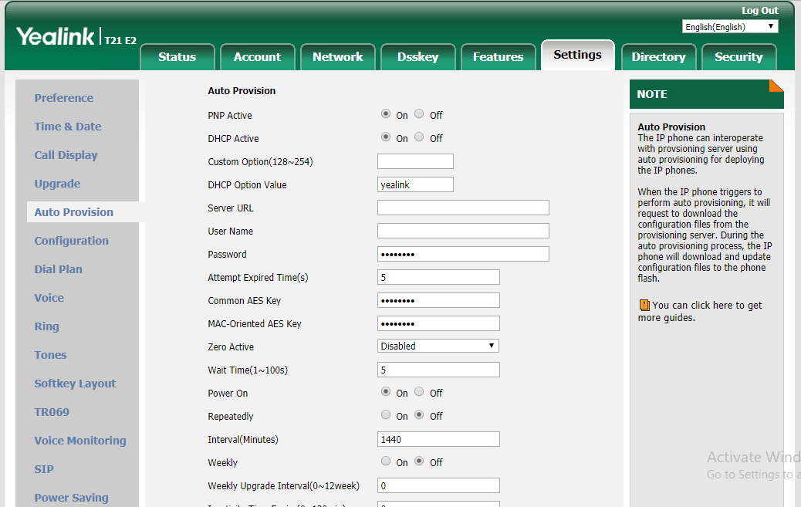
Task: Click the User Name field
Action: click(463, 231)
